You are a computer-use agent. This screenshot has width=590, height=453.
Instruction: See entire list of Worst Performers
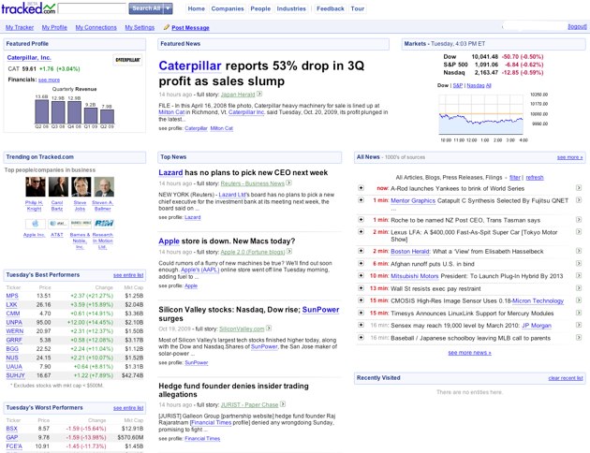(x=128, y=408)
